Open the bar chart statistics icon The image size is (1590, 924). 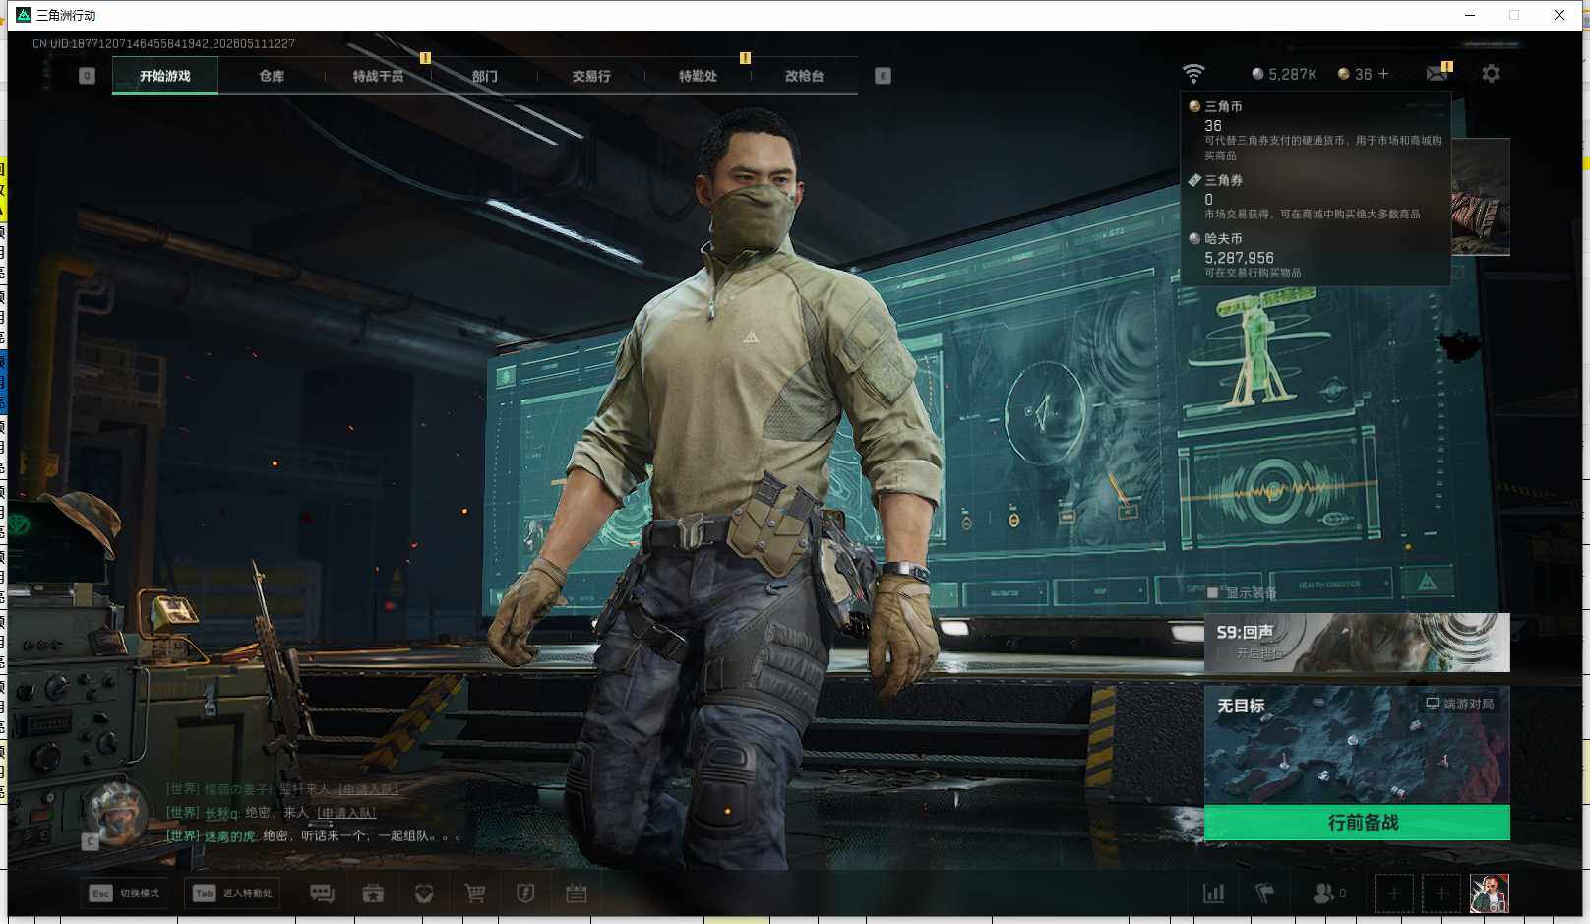click(x=1214, y=893)
